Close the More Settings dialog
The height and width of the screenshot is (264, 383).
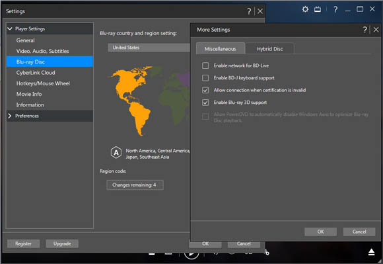376,30
